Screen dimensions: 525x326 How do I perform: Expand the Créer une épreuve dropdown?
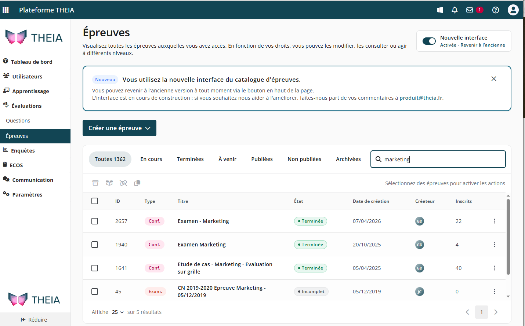[x=119, y=128]
